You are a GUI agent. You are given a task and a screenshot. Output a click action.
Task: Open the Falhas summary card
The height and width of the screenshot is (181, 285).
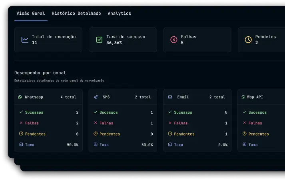click(197, 40)
